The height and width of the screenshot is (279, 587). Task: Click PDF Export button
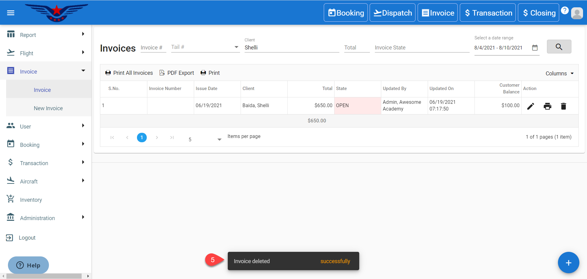(177, 73)
